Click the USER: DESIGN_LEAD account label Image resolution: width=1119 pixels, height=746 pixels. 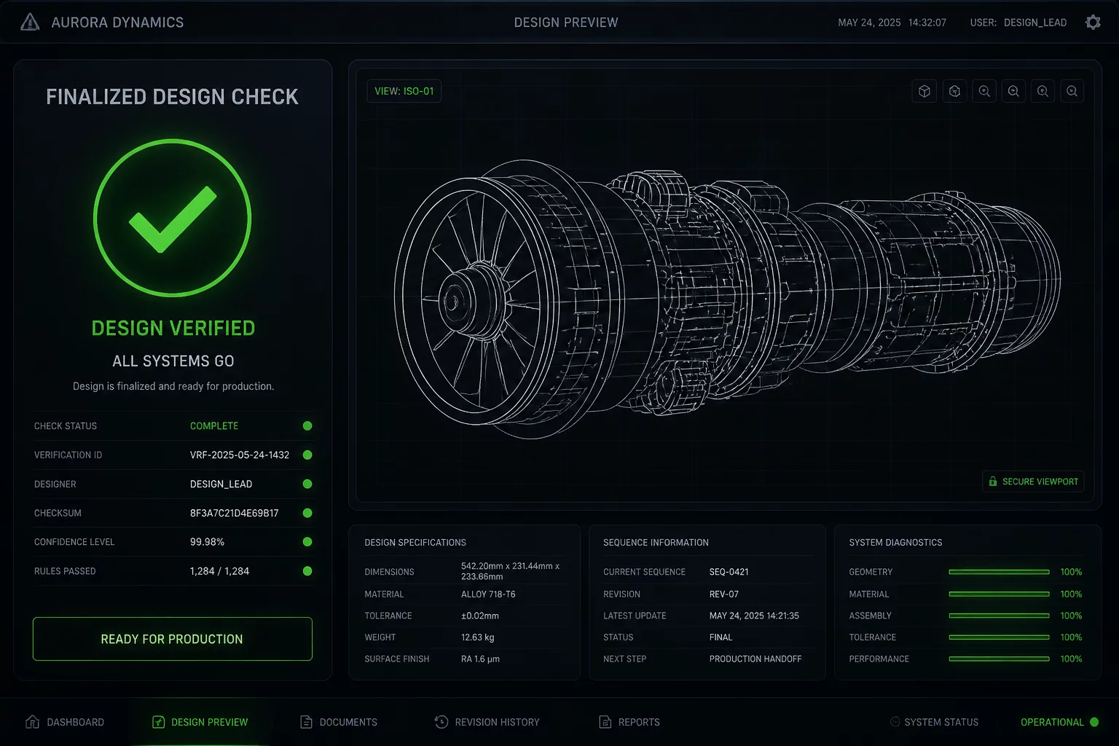(1018, 23)
